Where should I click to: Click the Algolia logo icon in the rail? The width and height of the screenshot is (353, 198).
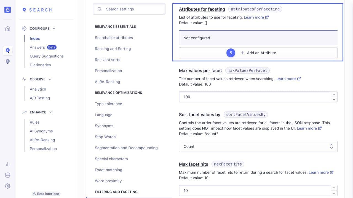pyautogui.click(x=8, y=10)
